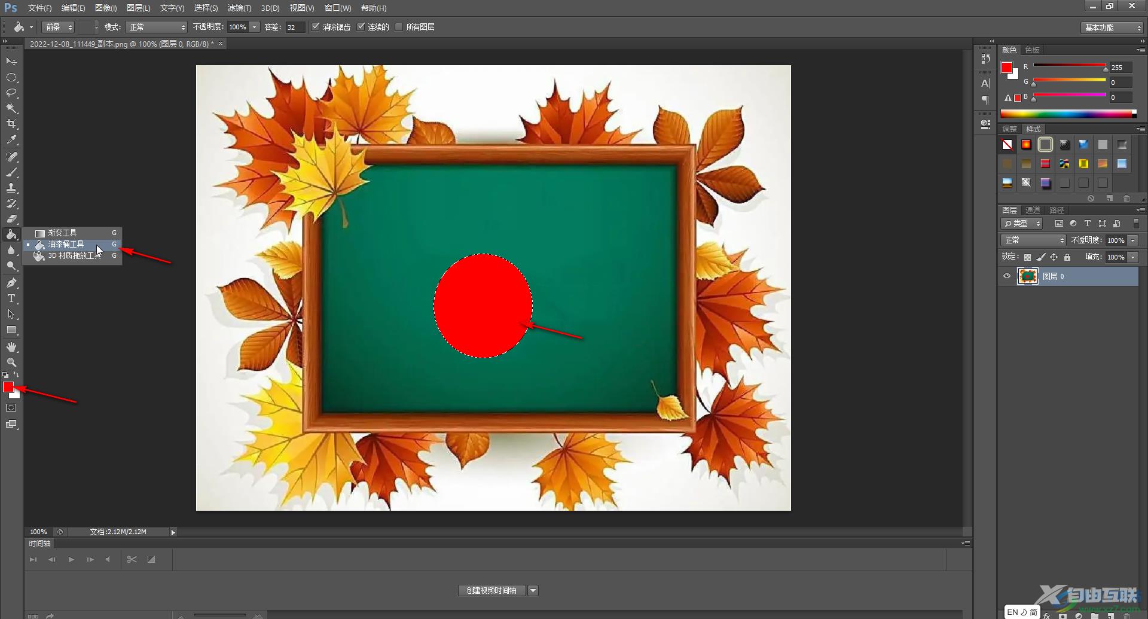Viewport: 1148px width, 619px height.
Task: Select the Hand tool
Action: tap(11, 347)
